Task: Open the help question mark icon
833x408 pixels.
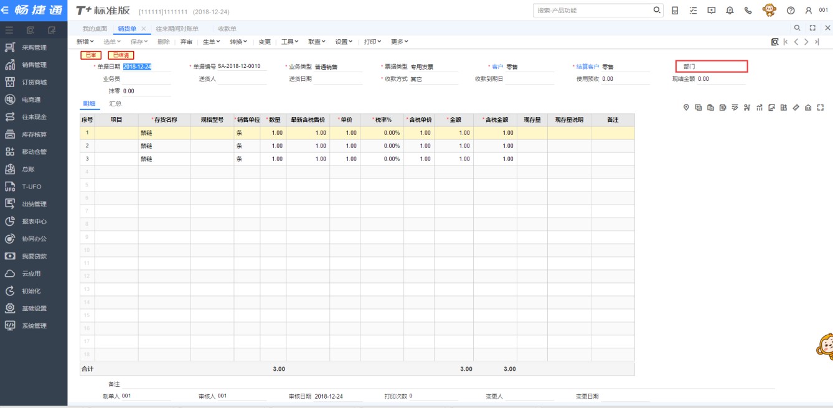Action: click(791, 11)
